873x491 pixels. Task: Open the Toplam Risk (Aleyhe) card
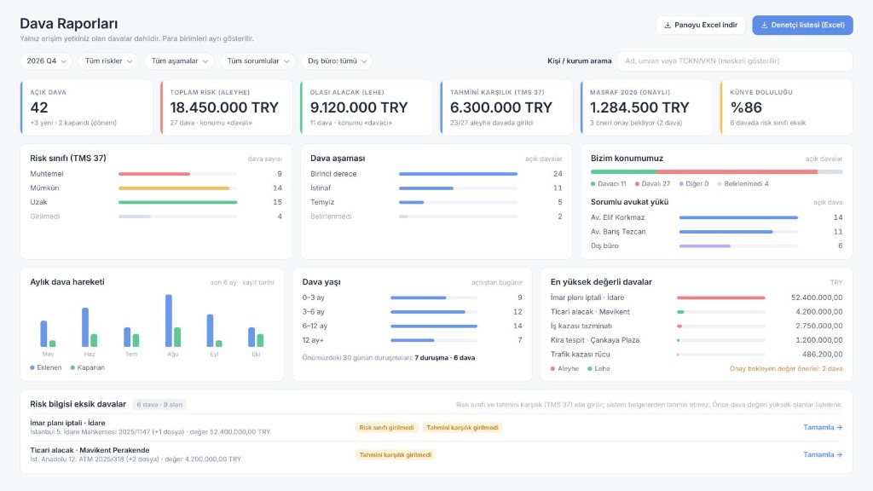(x=227, y=107)
